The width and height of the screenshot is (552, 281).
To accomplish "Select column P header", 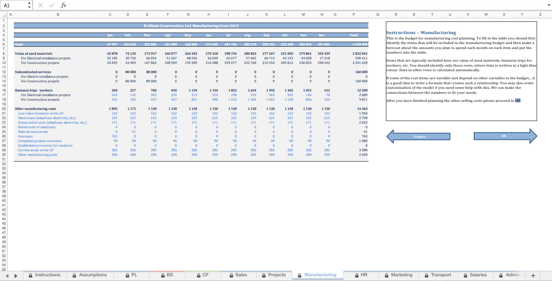I will pyautogui.click(x=353, y=15).
